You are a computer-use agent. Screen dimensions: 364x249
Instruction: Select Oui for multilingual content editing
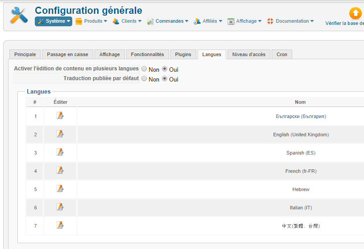tap(165, 69)
